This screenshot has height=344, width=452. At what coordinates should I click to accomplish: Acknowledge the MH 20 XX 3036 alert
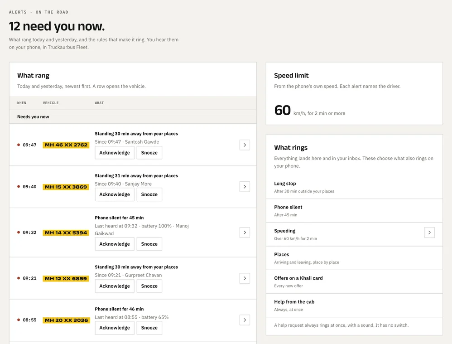(x=115, y=328)
